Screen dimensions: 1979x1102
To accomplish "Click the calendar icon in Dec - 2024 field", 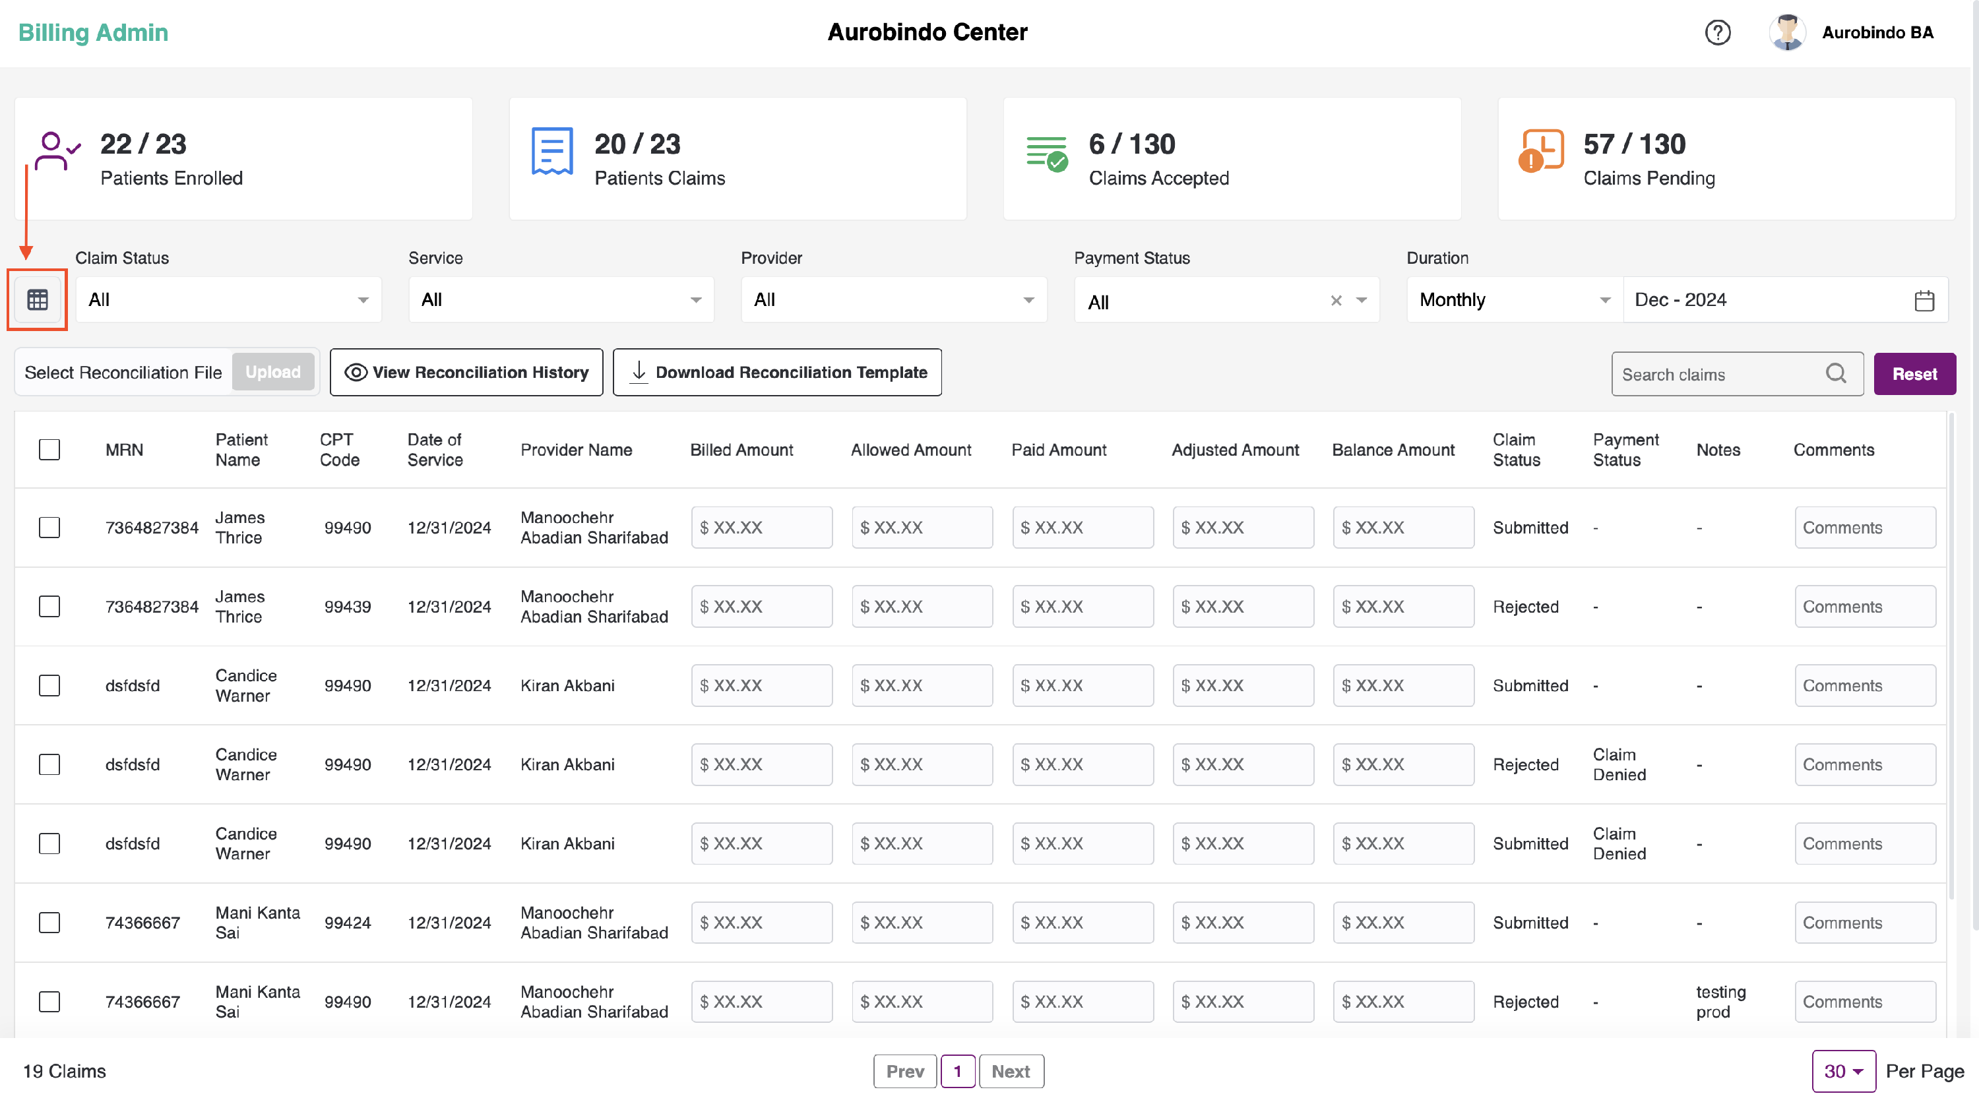I will [1924, 300].
